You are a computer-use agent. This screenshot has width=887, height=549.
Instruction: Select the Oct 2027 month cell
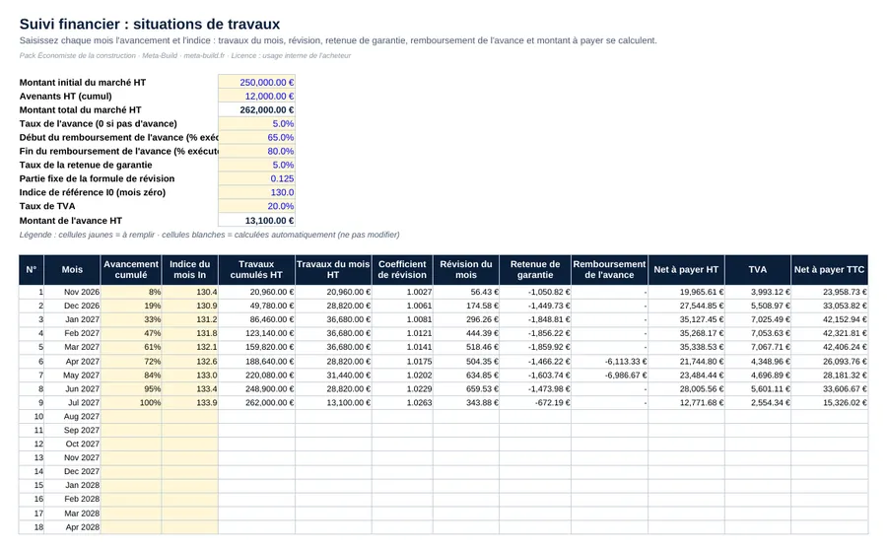pos(72,444)
